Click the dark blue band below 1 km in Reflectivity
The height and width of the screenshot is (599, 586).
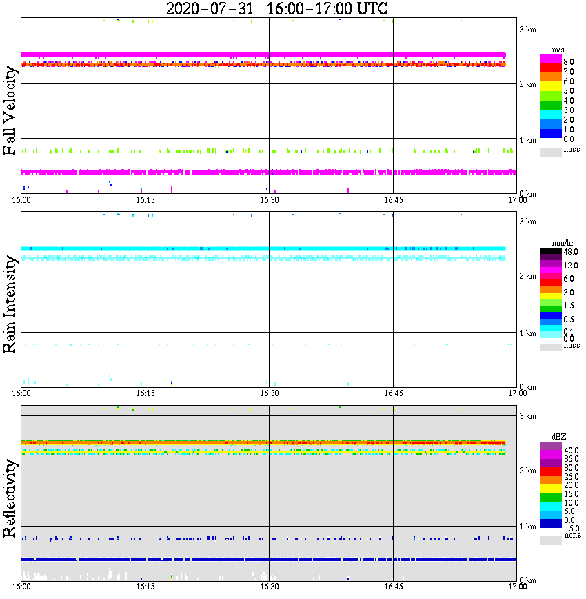[269, 560]
